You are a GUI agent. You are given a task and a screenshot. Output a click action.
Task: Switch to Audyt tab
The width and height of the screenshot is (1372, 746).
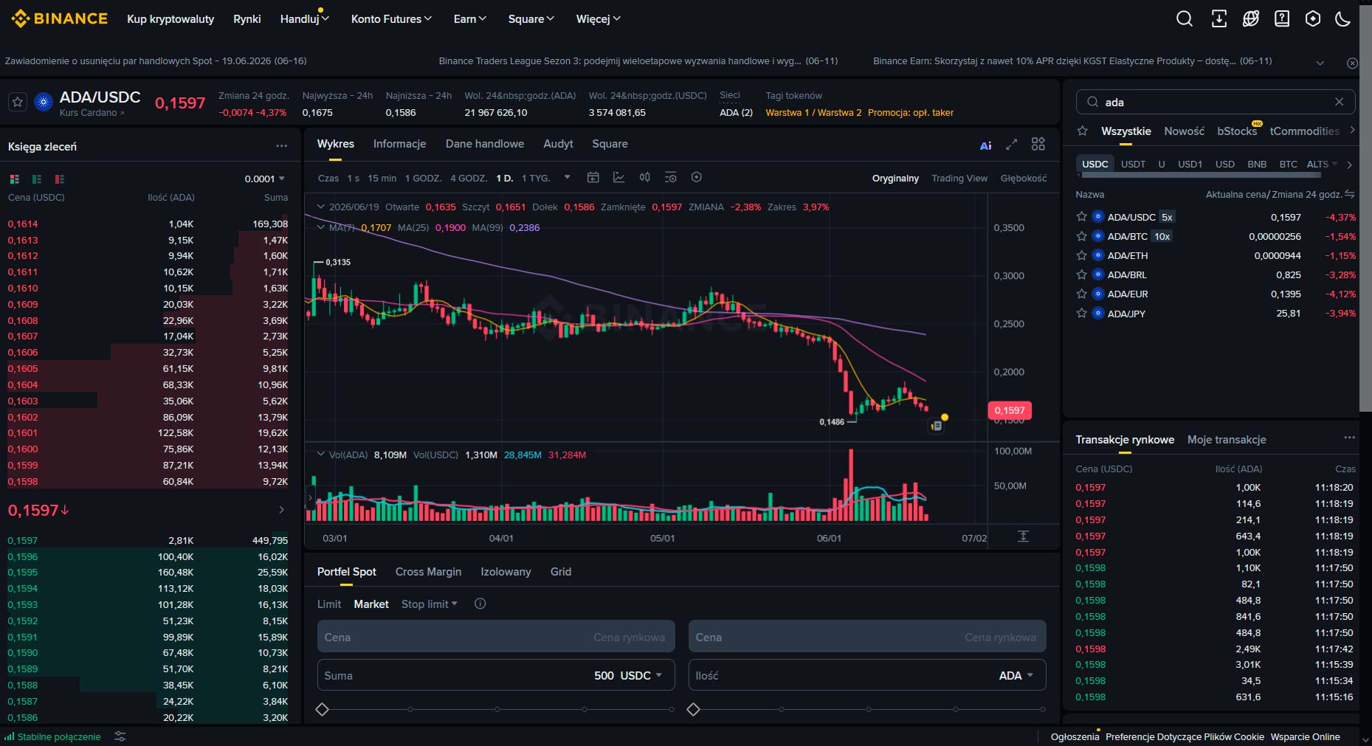pos(558,144)
